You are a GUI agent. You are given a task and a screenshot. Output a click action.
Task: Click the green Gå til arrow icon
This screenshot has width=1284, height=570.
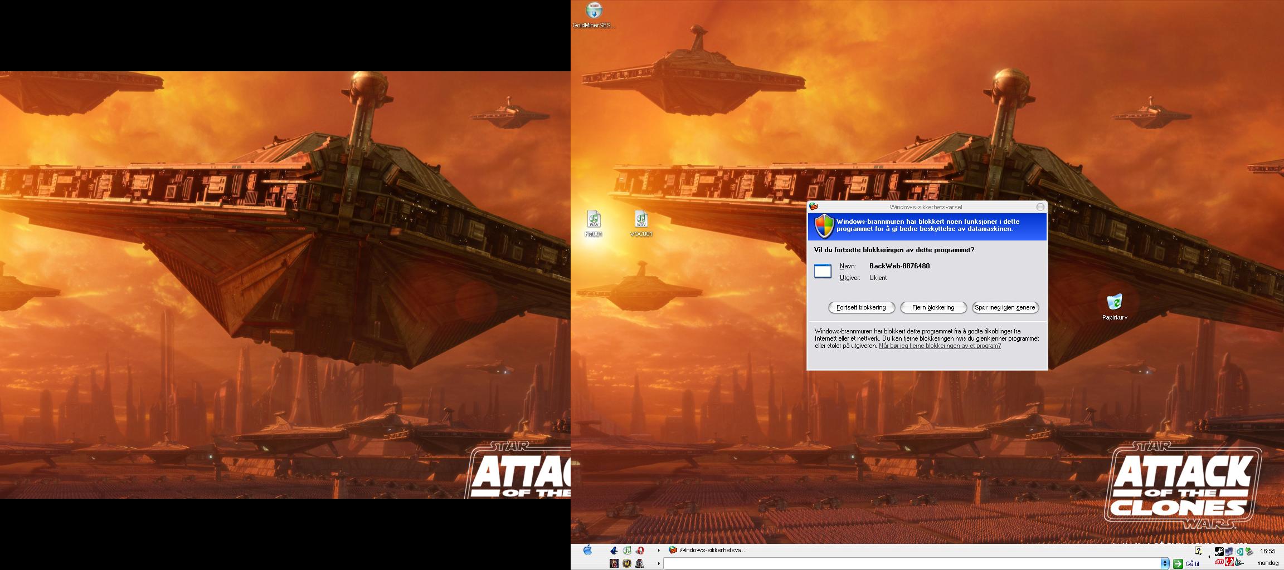click(x=1178, y=564)
